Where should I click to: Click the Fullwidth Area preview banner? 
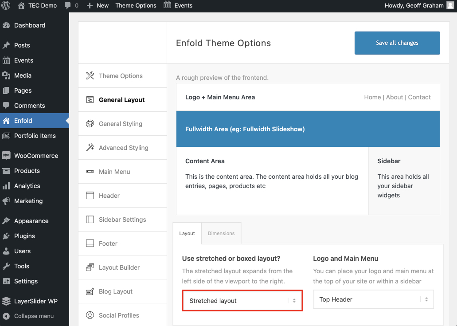coord(308,129)
